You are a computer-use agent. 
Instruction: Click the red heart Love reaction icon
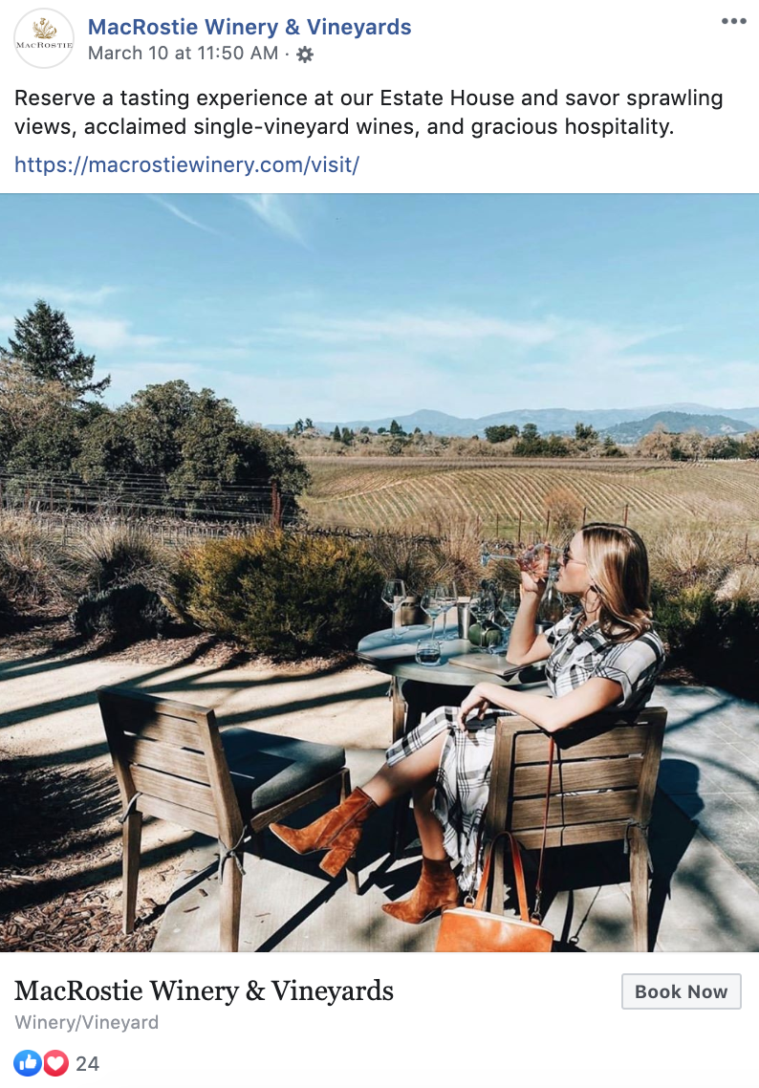tap(55, 1063)
